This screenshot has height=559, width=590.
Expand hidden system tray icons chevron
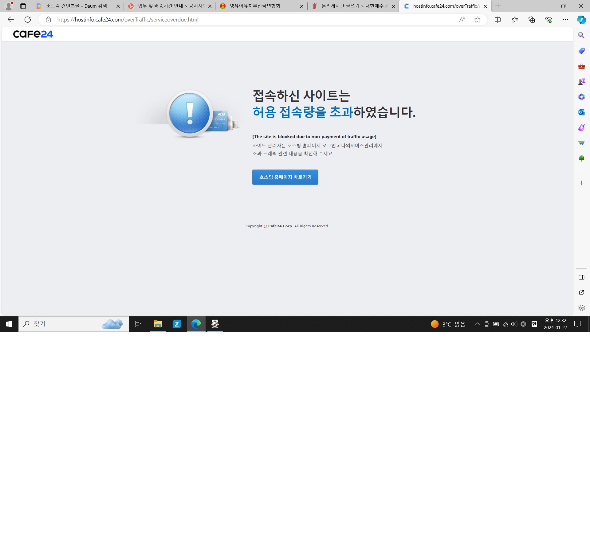click(x=477, y=324)
